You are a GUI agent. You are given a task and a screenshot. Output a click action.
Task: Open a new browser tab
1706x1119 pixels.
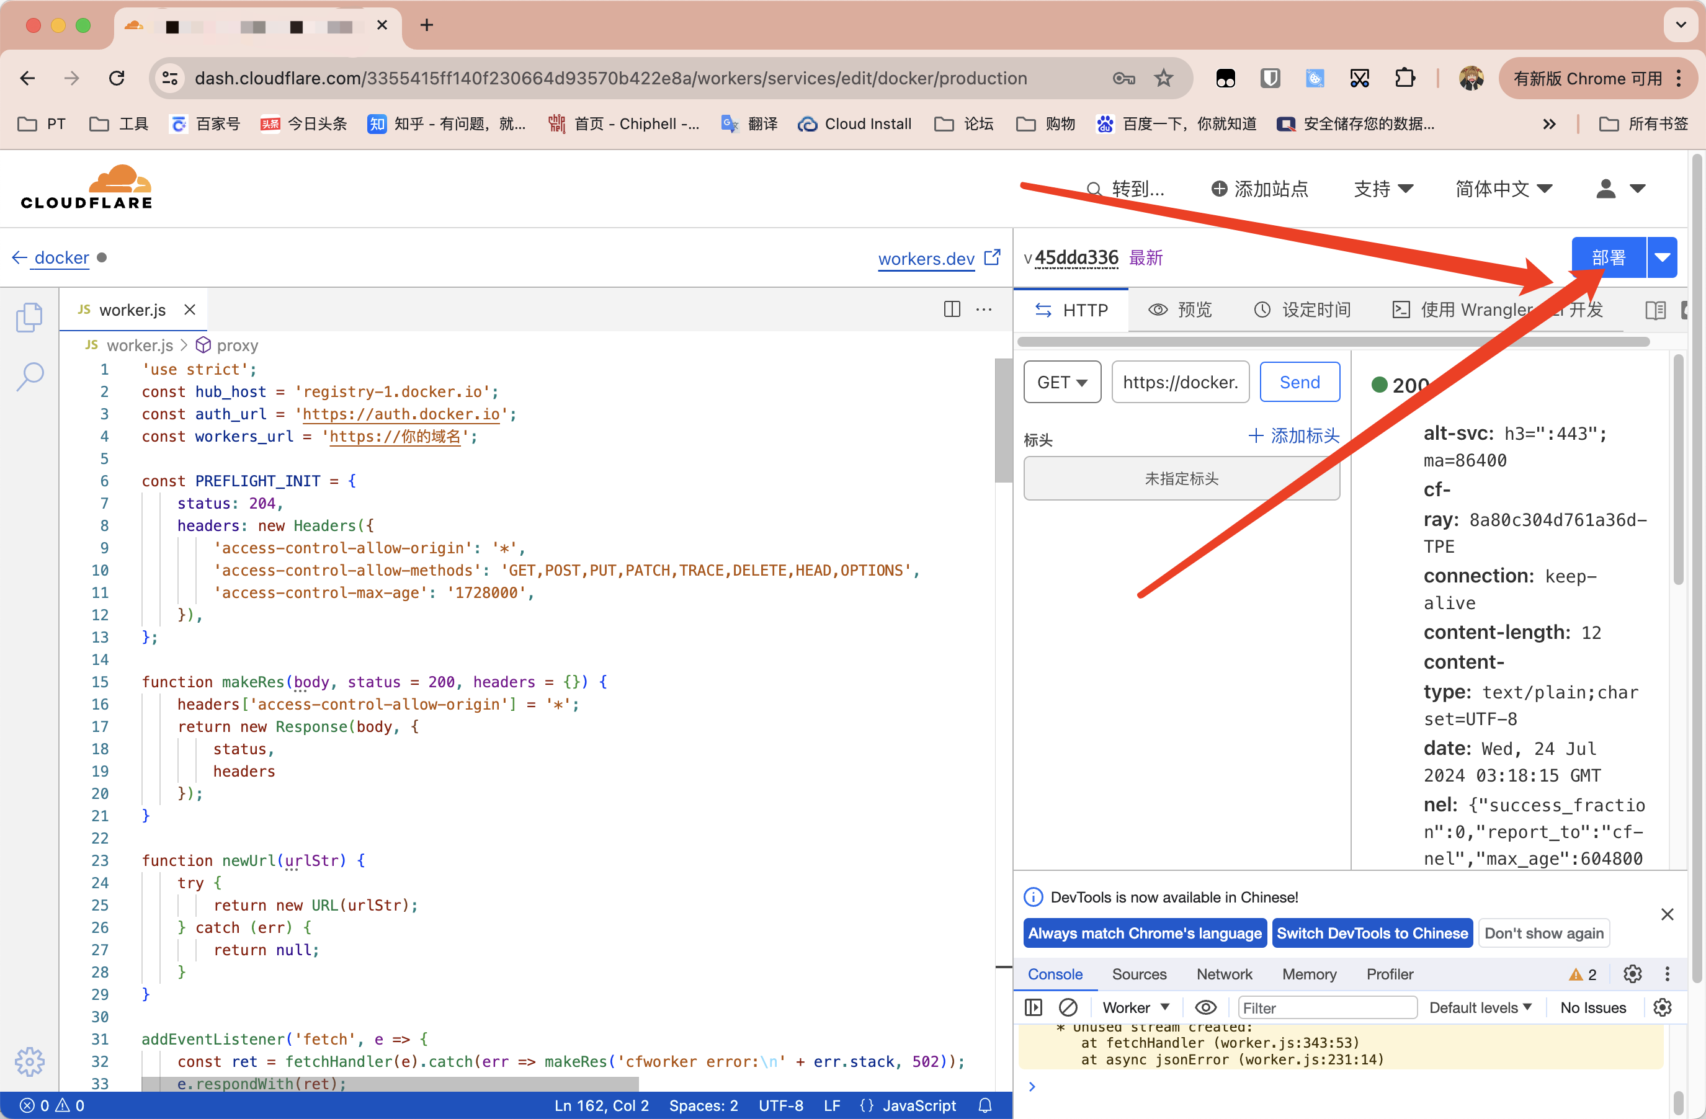(x=427, y=25)
